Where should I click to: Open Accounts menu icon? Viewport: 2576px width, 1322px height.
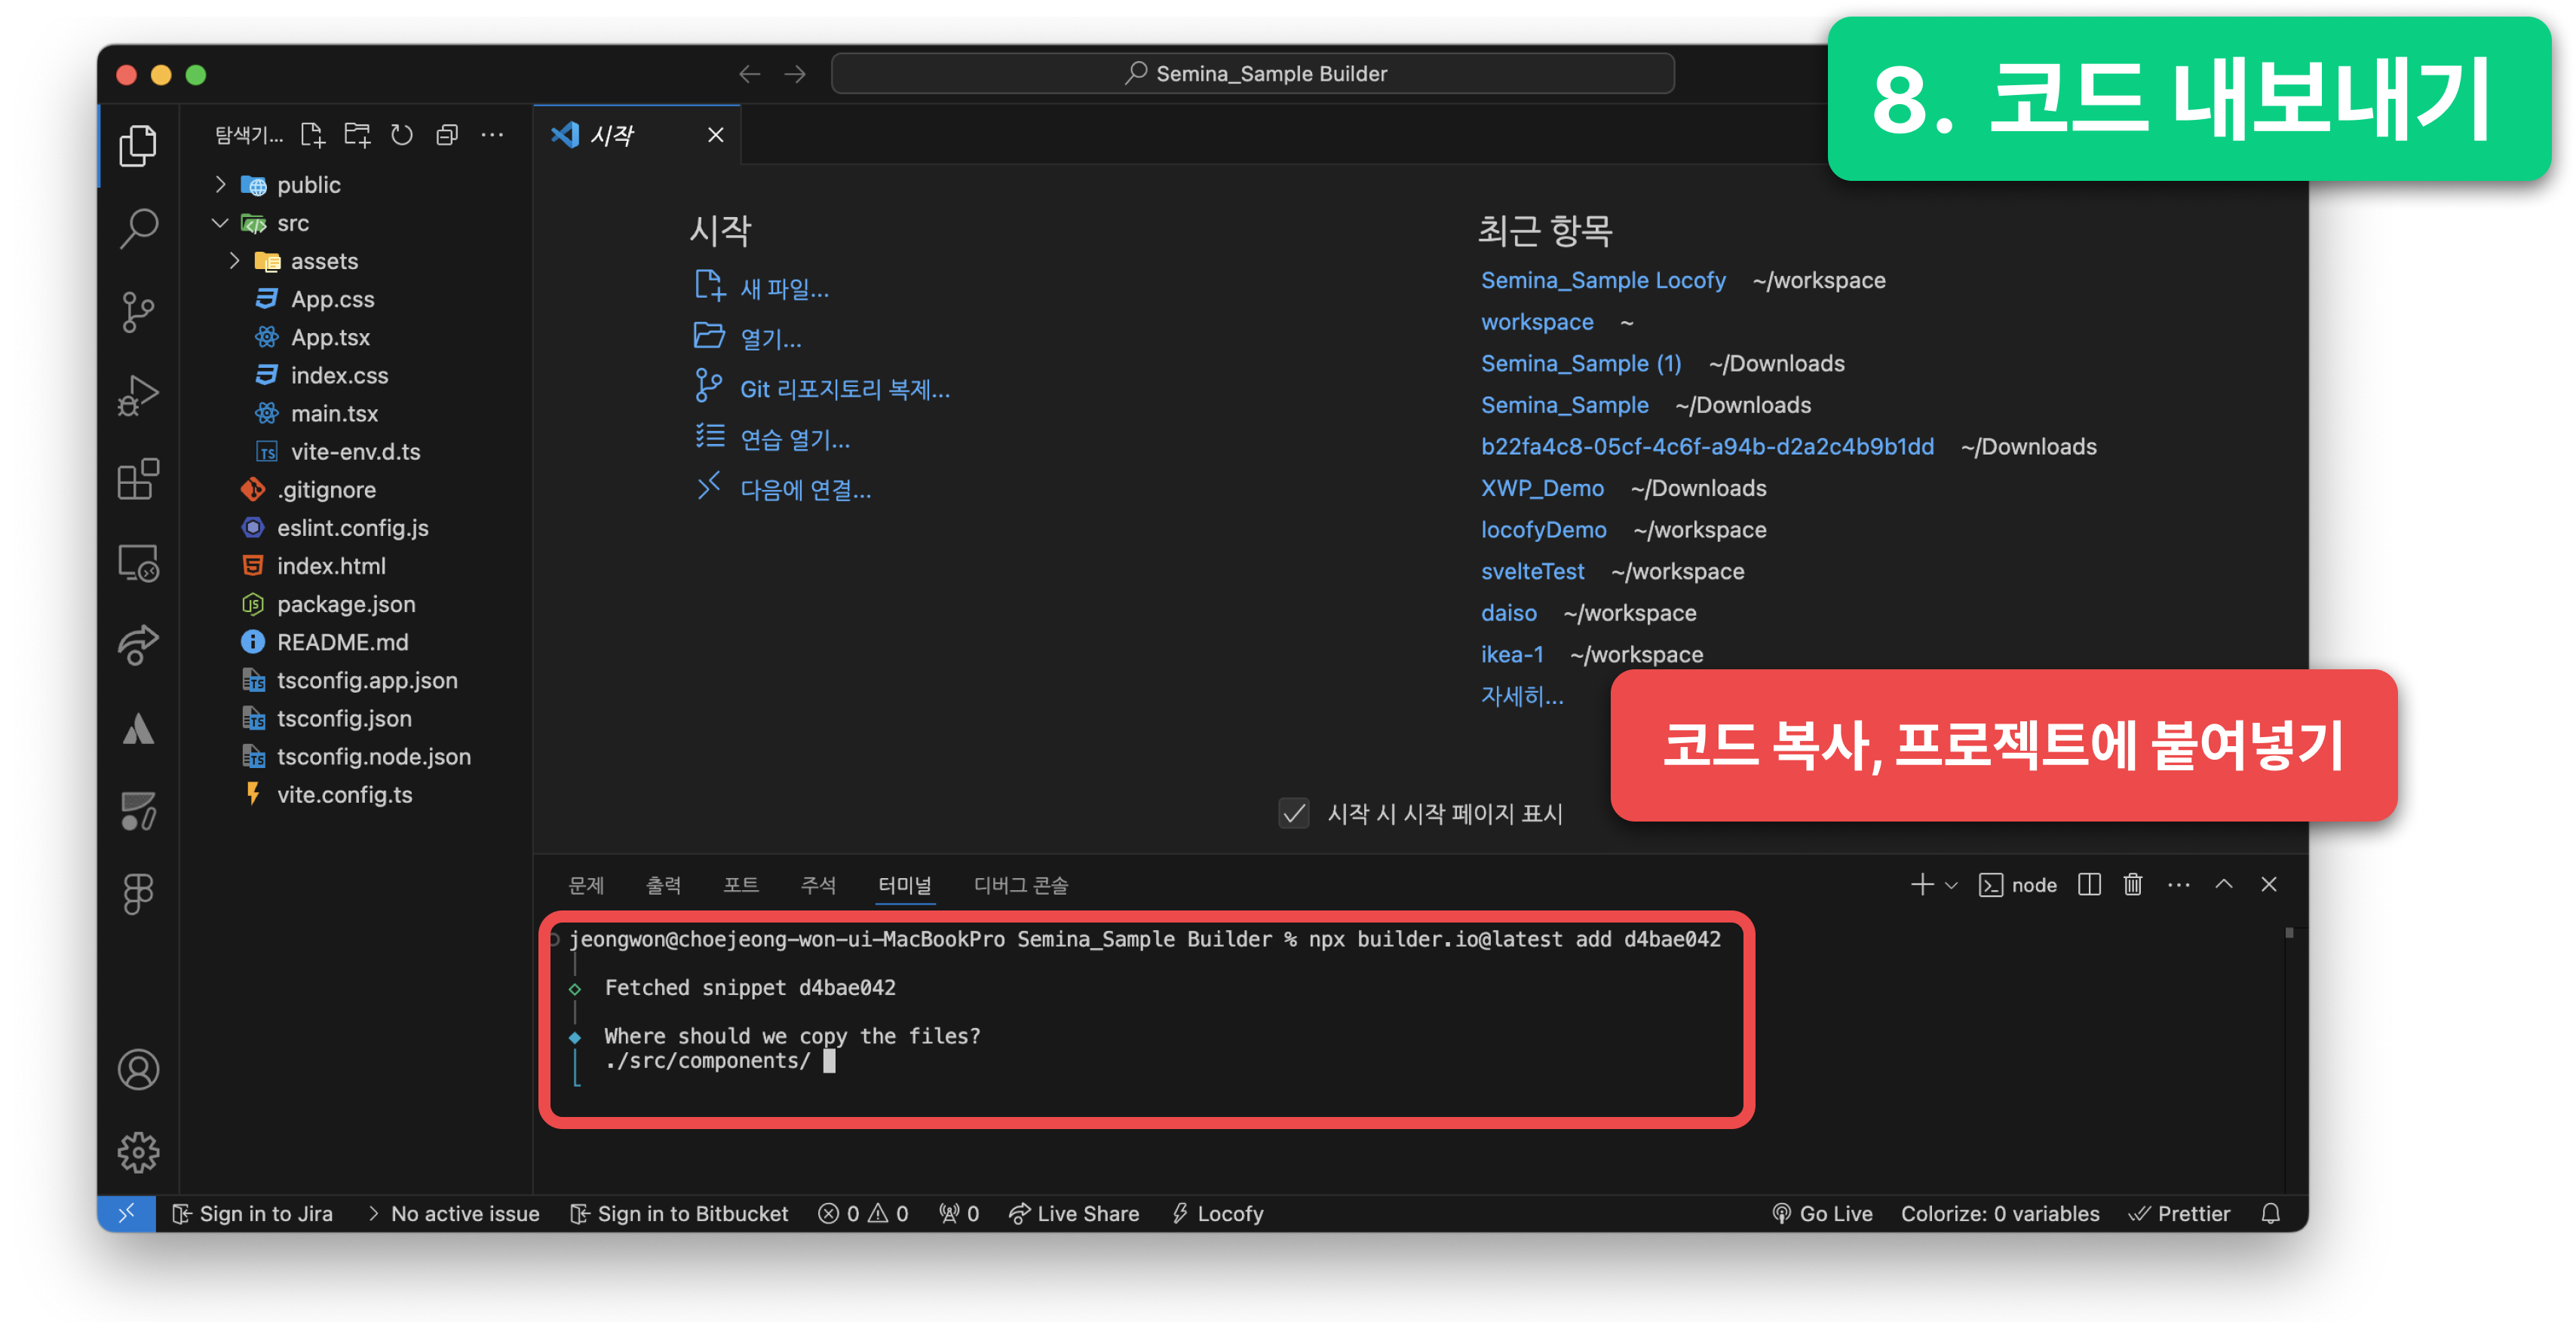pyautogui.click(x=138, y=1070)
